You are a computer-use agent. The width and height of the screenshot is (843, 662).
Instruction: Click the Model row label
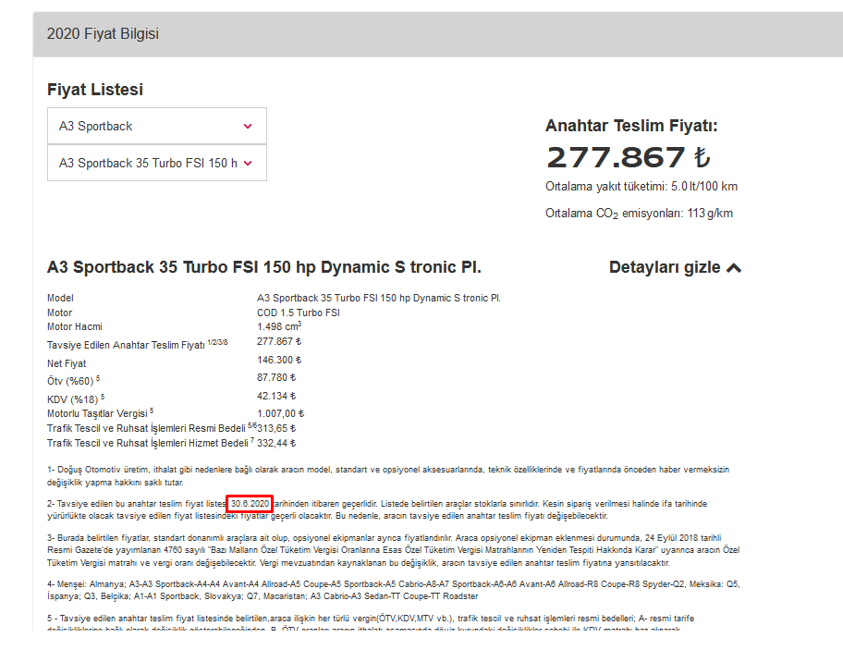tap(60, 298)
